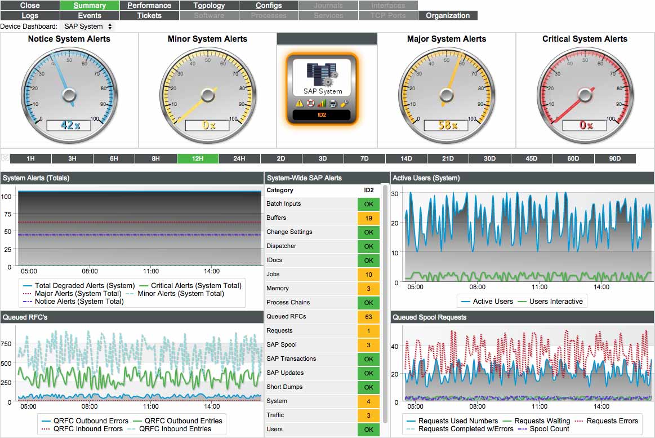Click scrollbar of System-Wide SAP Alerts table
Viewport: 655px width, 438px height.
coord(385,303)
